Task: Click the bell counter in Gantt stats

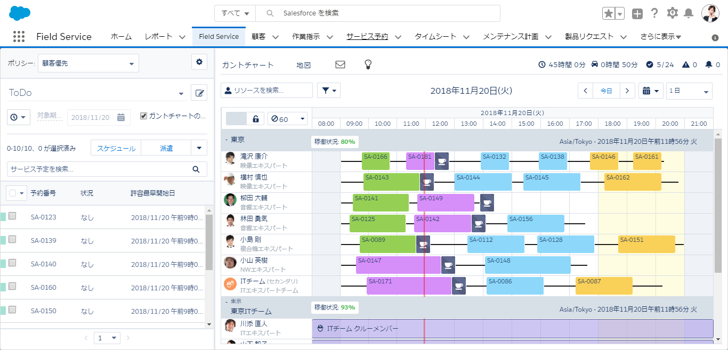Action: coord(709,64)
